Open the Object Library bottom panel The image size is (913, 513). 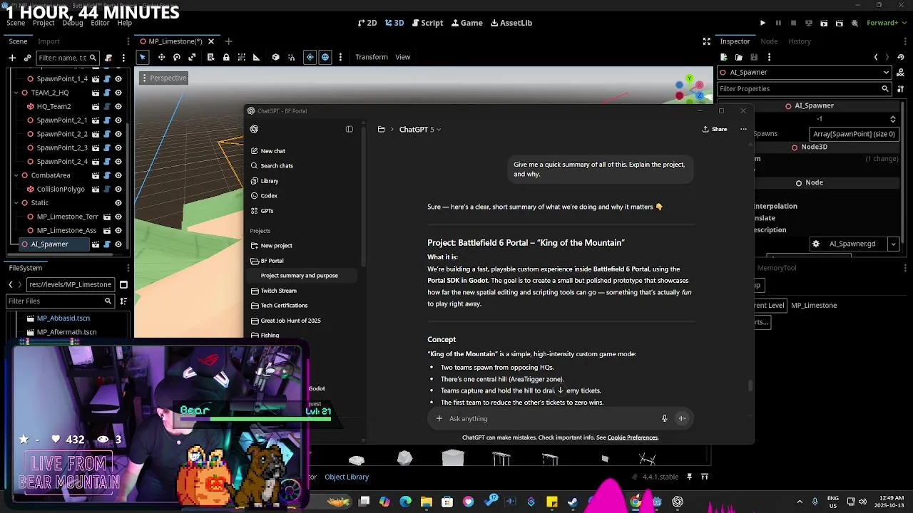pyautogui.click(x=347, y=477)
